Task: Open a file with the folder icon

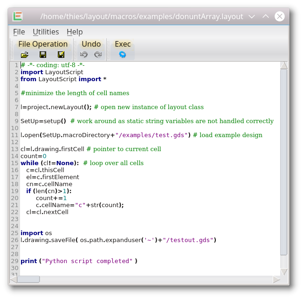Action: point(25,55)
